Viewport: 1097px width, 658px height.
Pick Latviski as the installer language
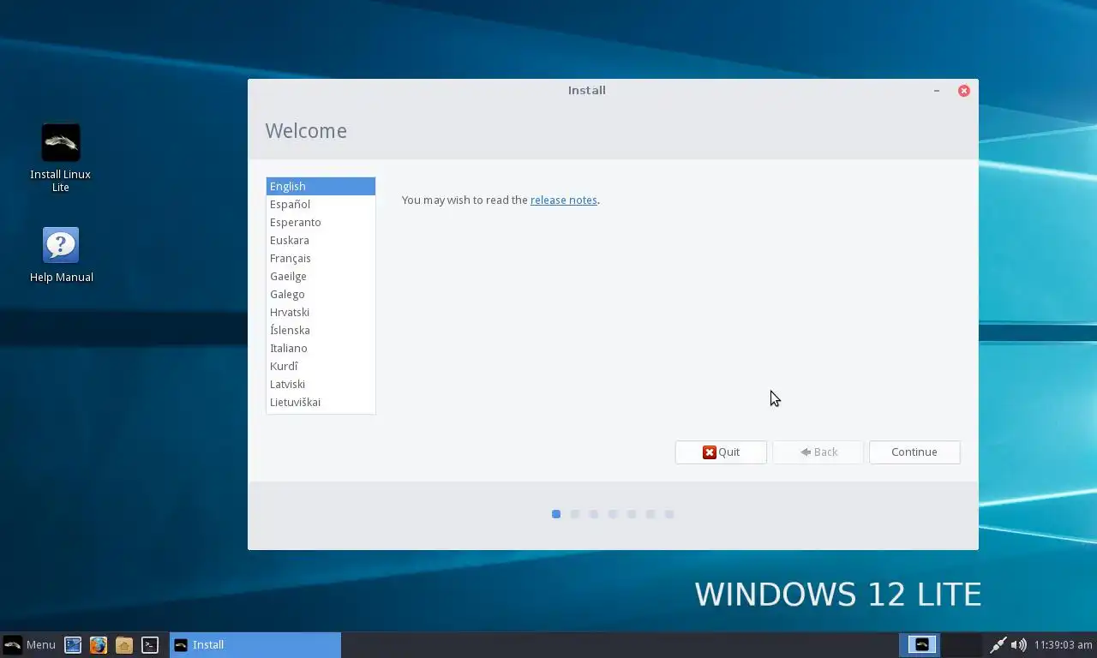pos(321,384)
